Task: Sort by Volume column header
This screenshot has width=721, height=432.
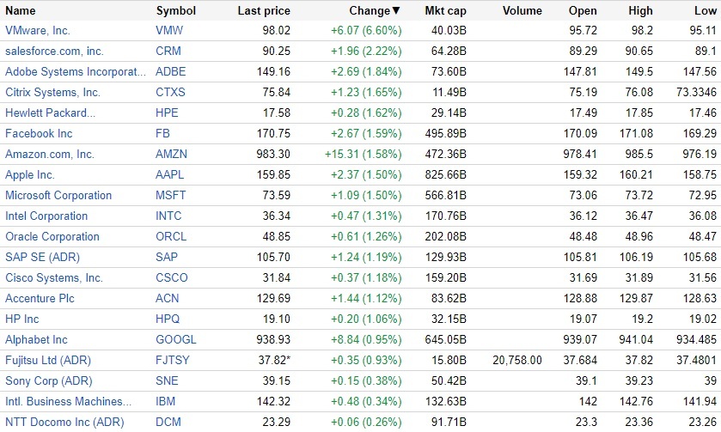Action: point(522,11)
